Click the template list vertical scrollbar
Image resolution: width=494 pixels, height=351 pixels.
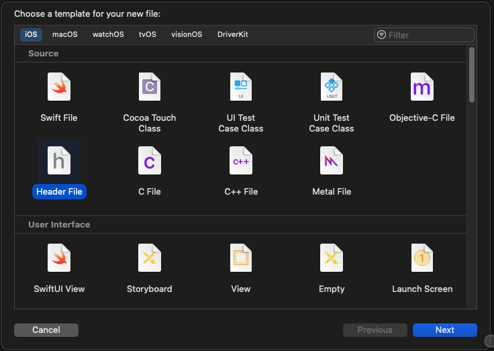pyautogui.click(x=472, y=74)
